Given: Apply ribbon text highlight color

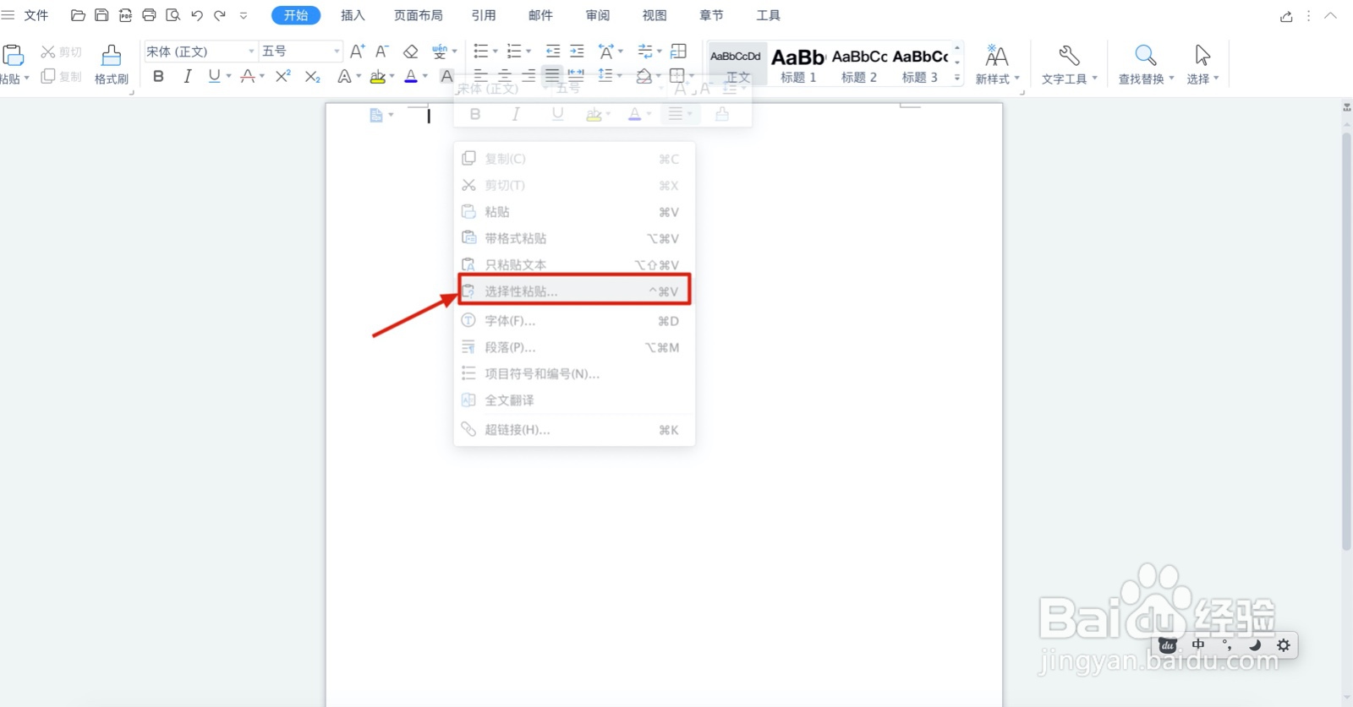Looking at the screenshot, I should 378,76.
